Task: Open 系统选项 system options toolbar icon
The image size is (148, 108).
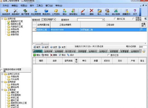Action: (6, 12)
